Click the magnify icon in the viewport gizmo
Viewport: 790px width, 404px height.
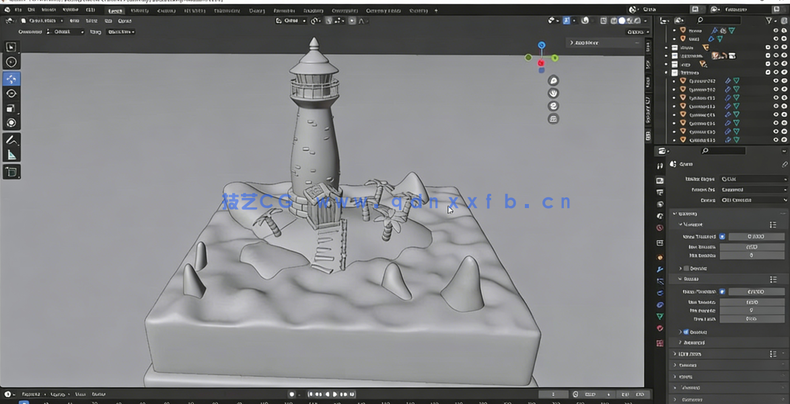[x=552, y=80]
